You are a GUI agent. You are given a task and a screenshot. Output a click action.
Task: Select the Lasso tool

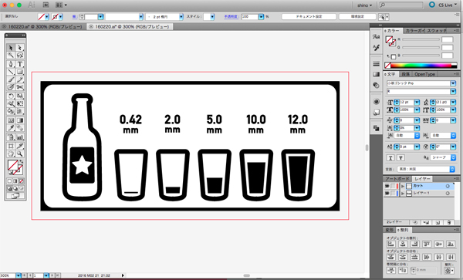[x=19, y=56]
